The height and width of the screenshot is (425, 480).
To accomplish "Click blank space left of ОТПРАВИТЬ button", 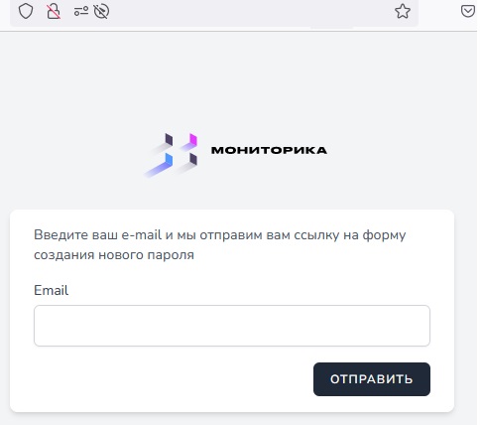I will 172,379.
